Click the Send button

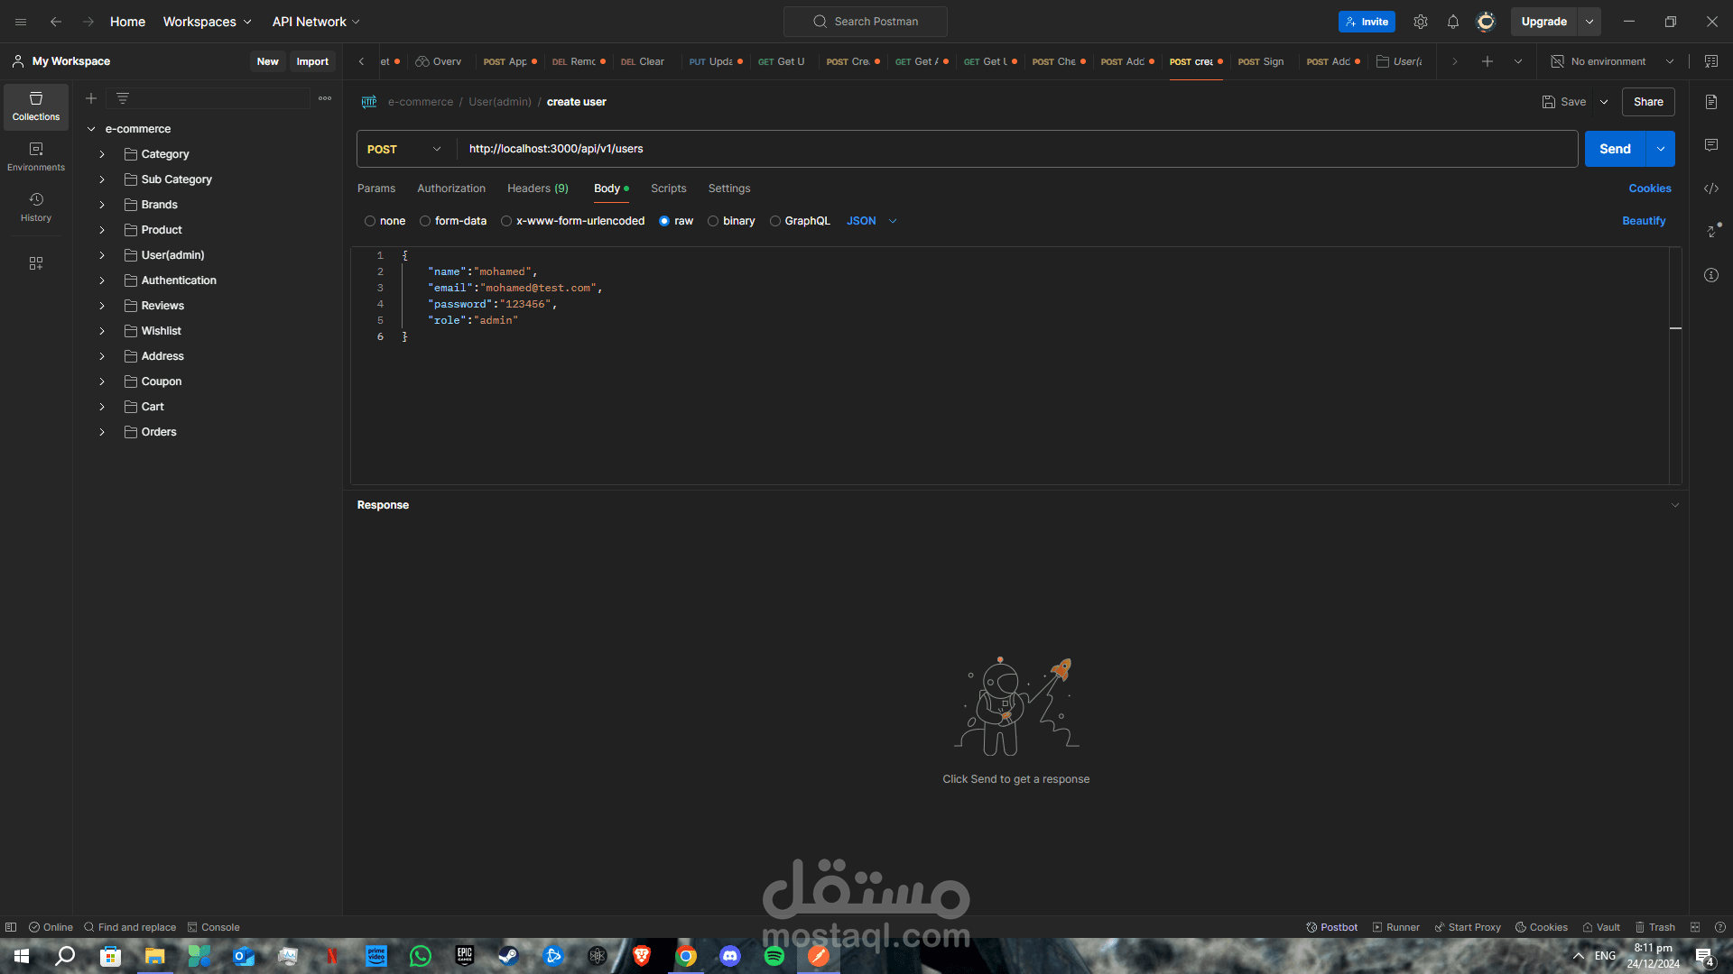click(1616, 149)
